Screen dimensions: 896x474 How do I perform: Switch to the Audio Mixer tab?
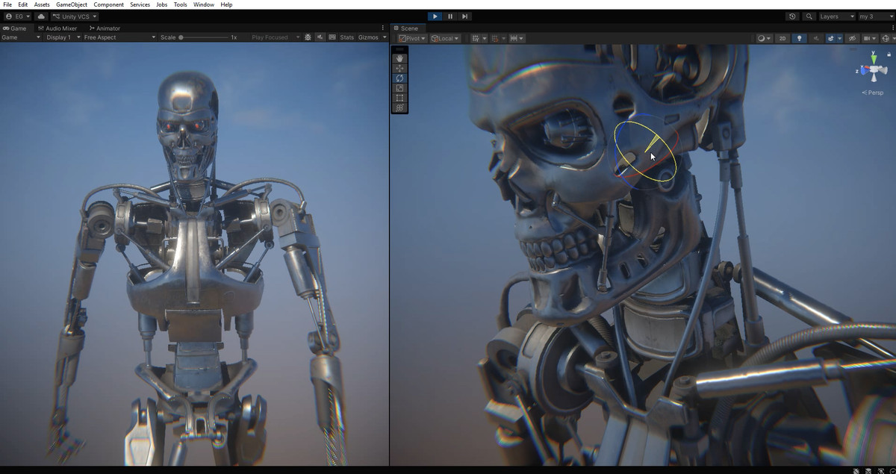tap(57, 28)
